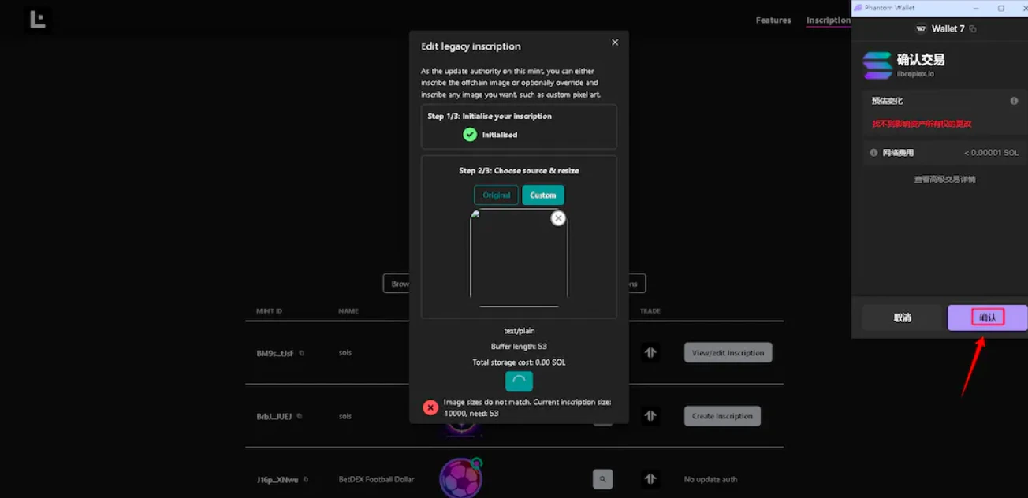Remove the custom image with its X icon

pos(558,218)
